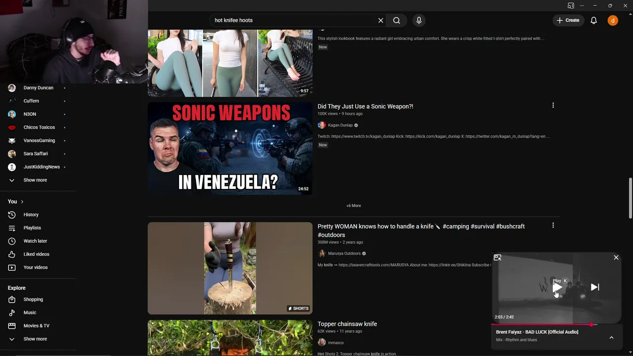Screen dimensions: 633x356
Task: Visit mmasco channel
Action: click(336, 343)
